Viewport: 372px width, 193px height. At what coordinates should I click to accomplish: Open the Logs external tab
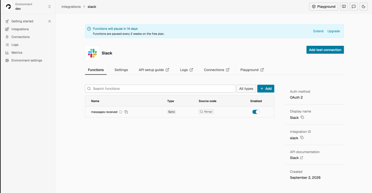187,70
